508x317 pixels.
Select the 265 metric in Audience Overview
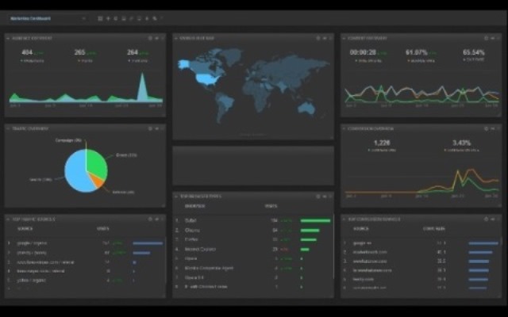point(79,52)
